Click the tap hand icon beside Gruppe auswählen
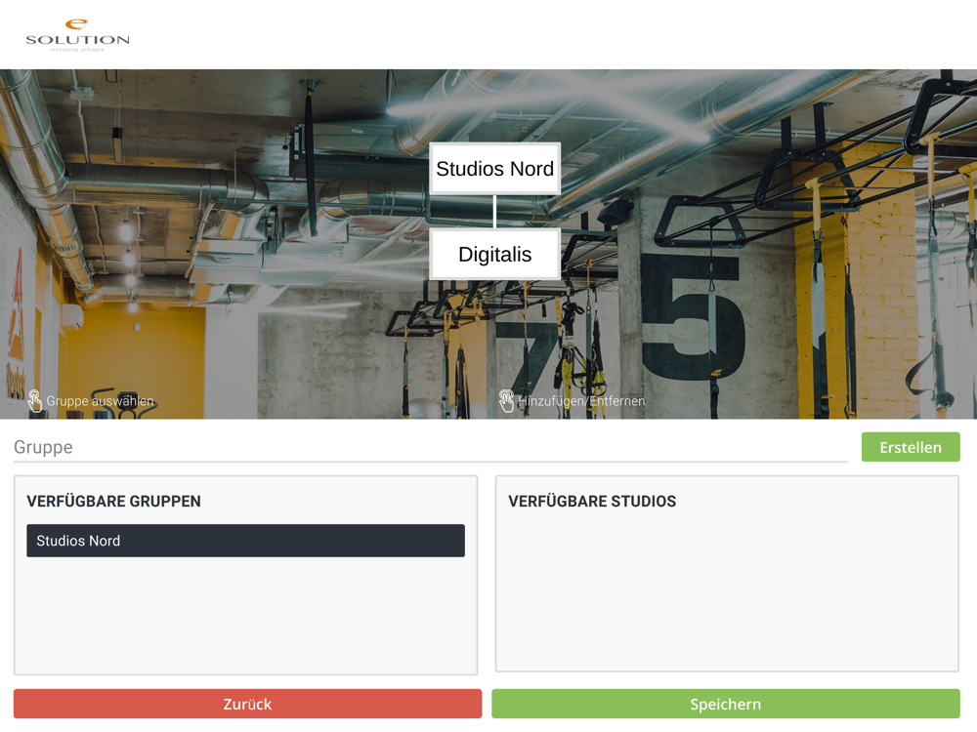The height and width of the screenshot is (732, 977). 35,401
